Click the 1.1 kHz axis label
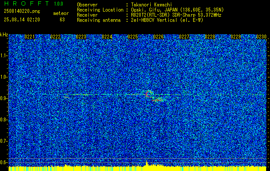 3,56
